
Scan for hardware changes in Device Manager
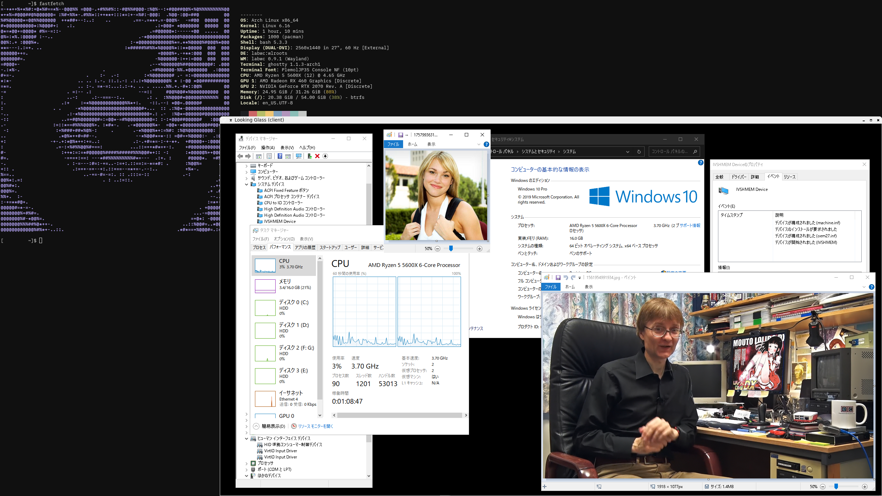[x=299, y=156]
